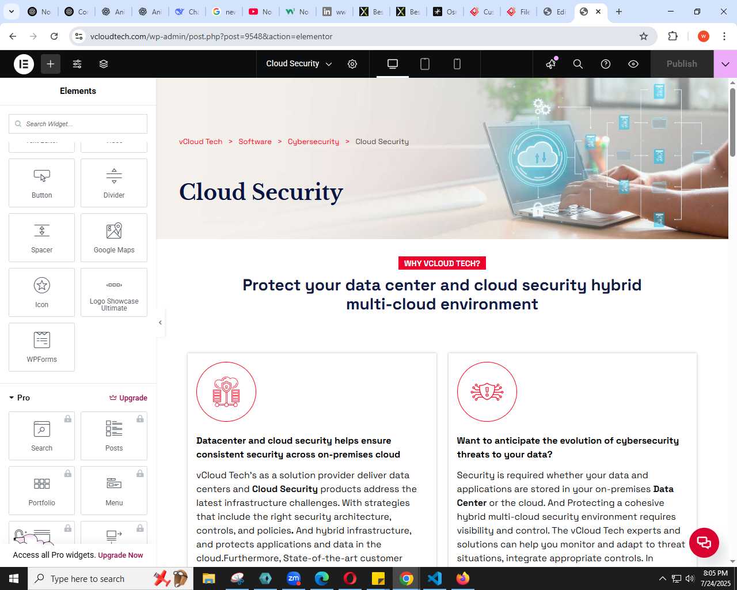Expand Publish options arrow
This screenshot has height=590, width=737.
tap(725, 64)
